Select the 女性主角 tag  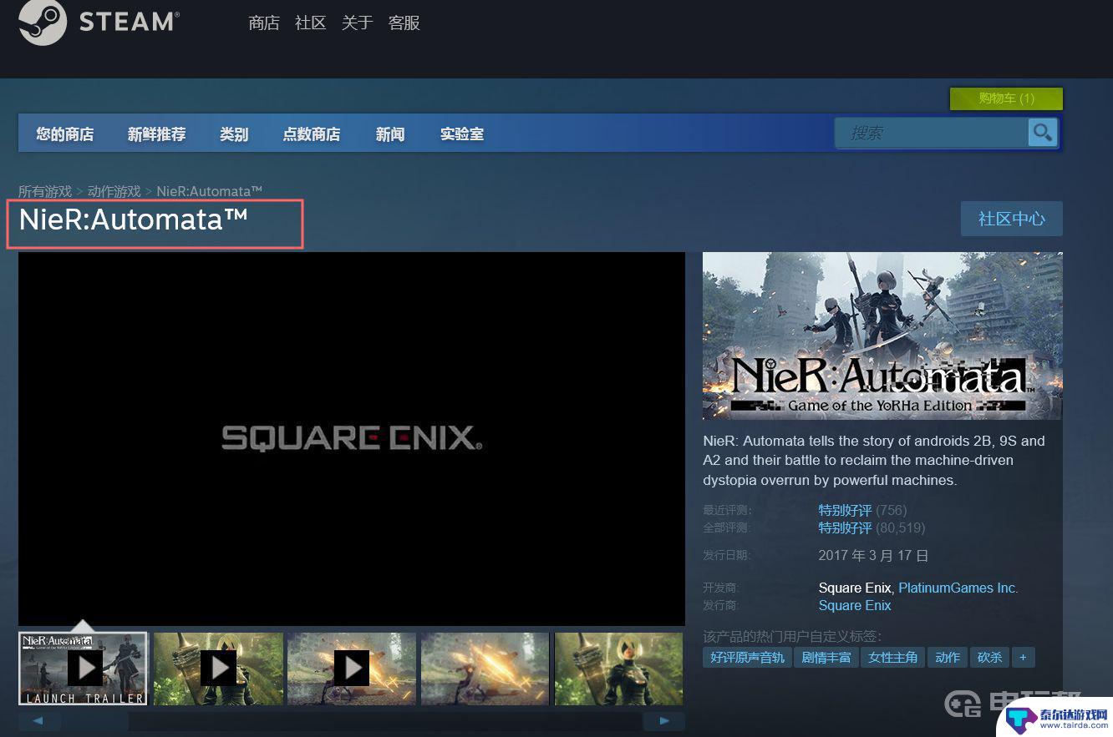[x=893, y=658]
